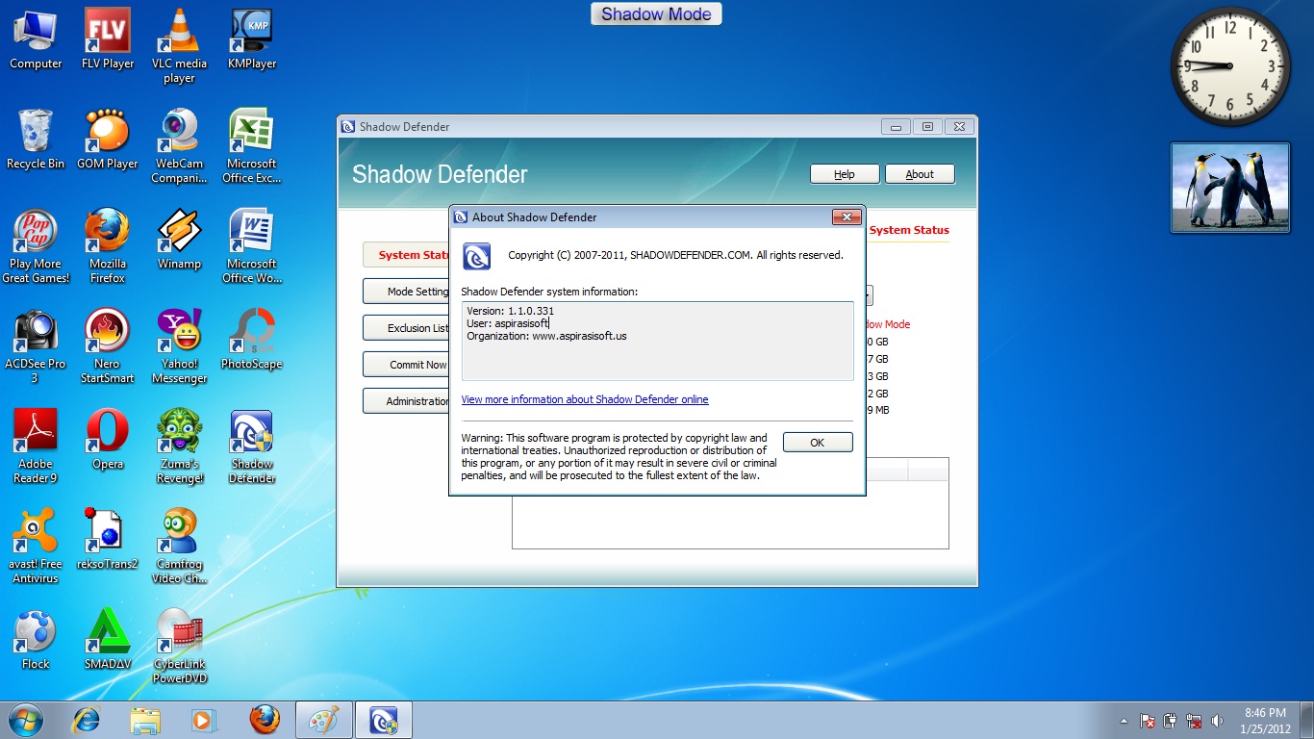Open Administration sidebar tab

406,401
